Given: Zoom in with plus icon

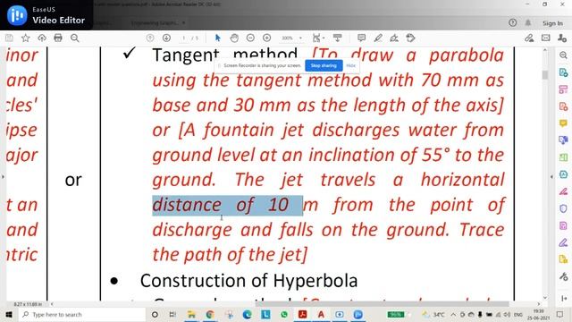Looking at the screenshot, I should [x=266, y=38].
